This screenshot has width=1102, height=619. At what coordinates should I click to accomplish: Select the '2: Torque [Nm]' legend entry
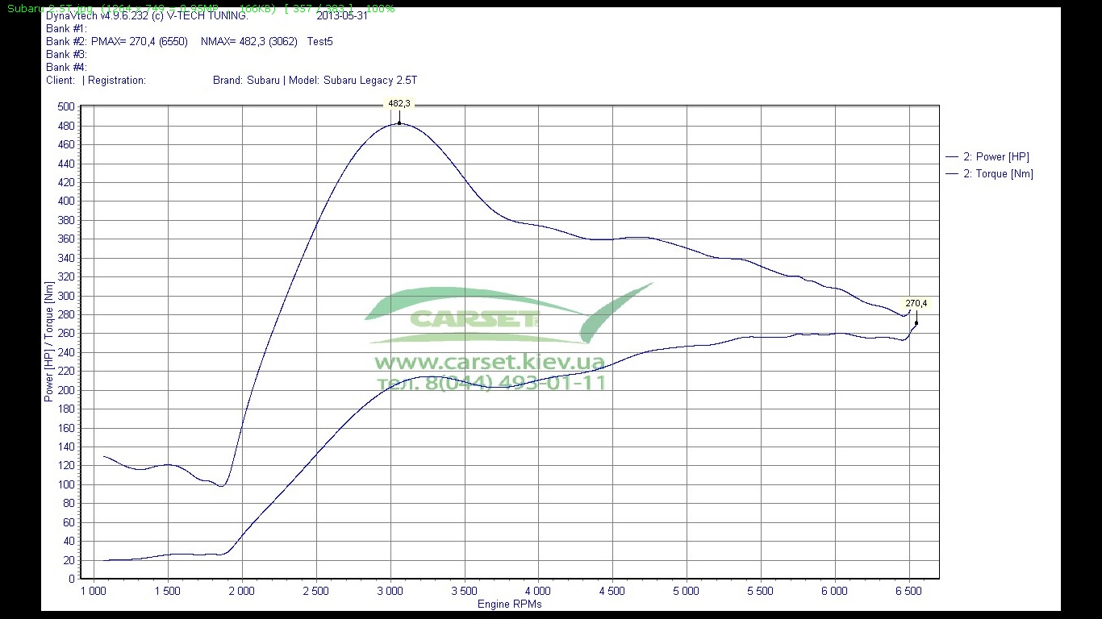(998, 174)
